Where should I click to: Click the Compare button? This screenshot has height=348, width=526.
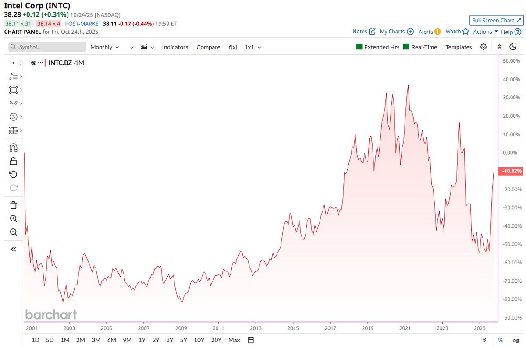[x=208, y=47]
